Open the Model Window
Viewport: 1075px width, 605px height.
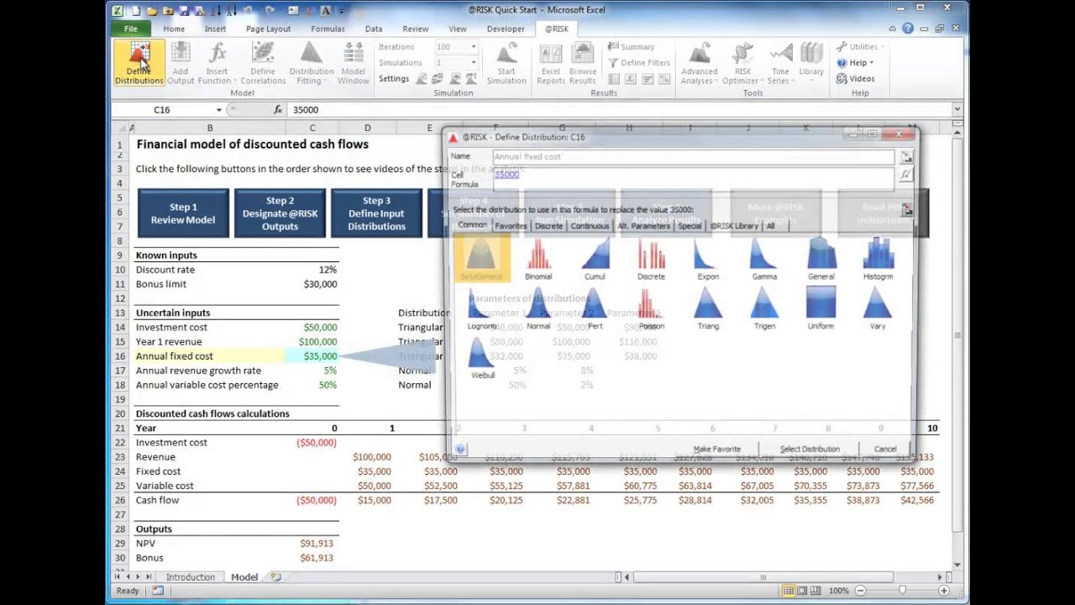pos(354,63)
